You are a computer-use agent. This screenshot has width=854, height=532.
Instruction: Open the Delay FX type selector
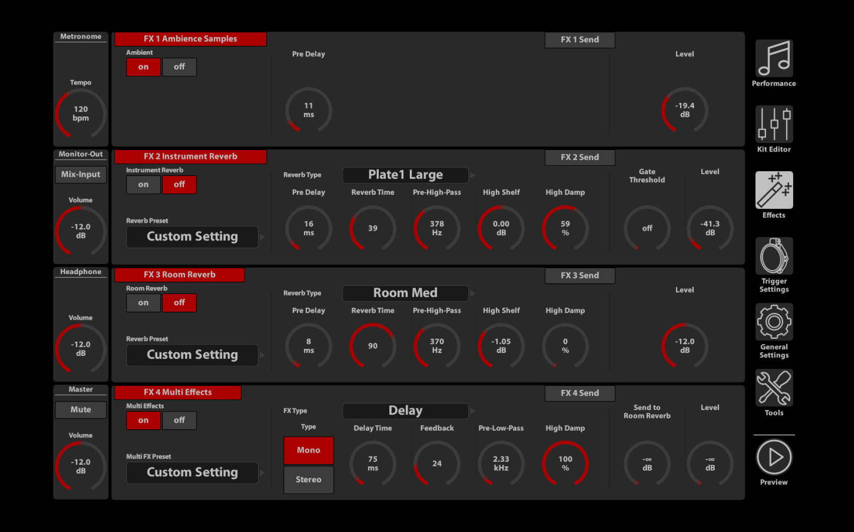(405, 411)
